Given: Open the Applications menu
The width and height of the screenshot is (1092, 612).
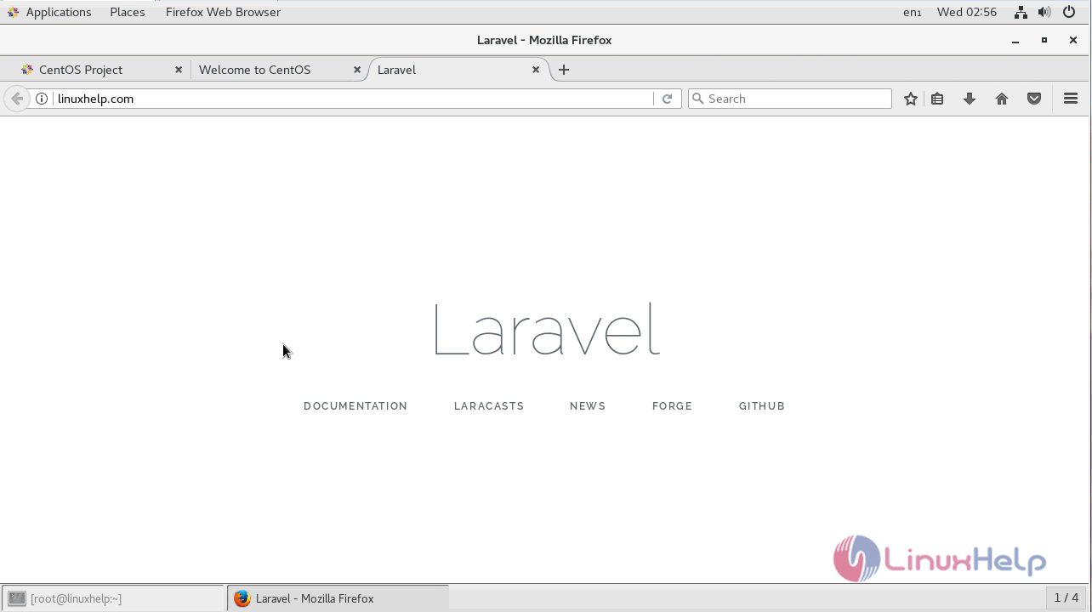Looking at the screenshot, I should click(x=48, y=12).
